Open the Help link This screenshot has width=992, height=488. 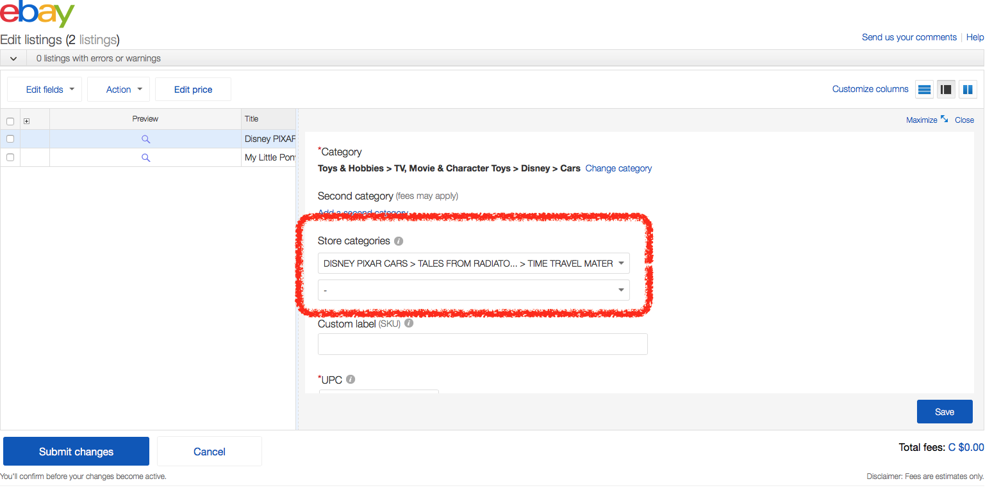[975, 37]
